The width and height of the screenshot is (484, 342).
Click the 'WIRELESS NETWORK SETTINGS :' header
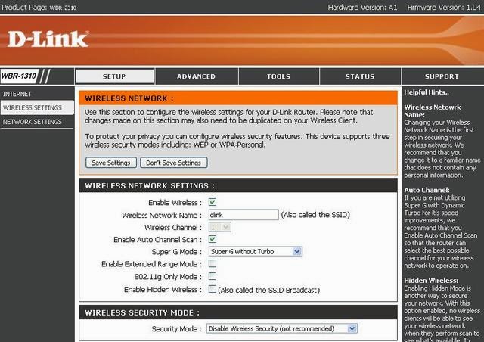pyautogui.click(x=150, y=185)
